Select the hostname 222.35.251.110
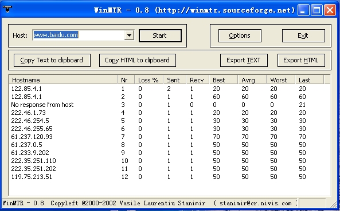 34,161
